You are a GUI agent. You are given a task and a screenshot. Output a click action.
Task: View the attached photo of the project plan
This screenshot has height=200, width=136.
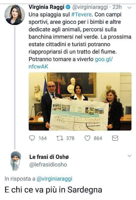pos(80,102)
